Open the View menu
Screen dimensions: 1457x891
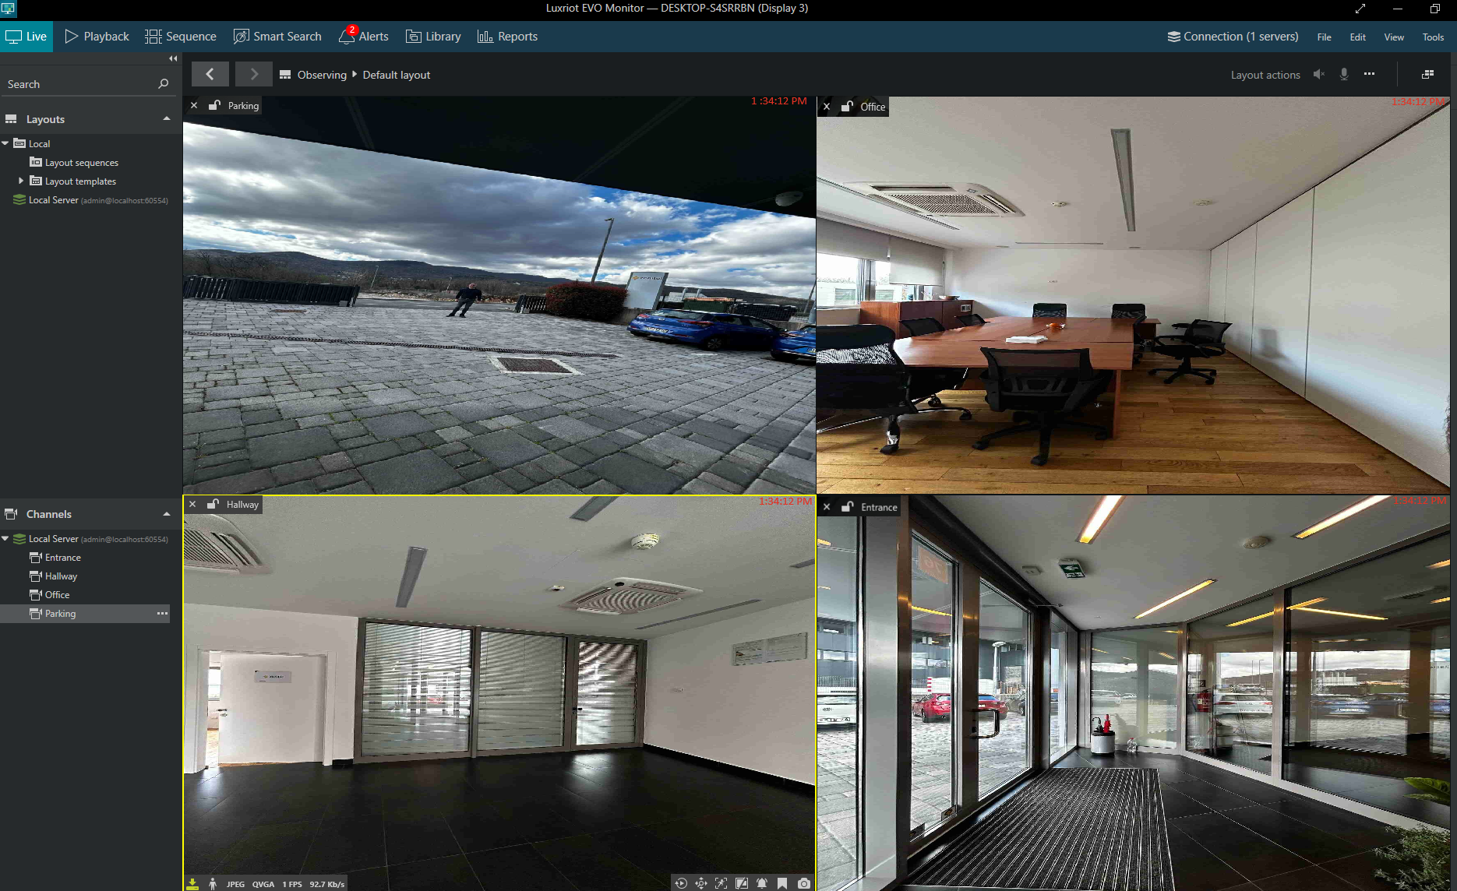coord(1394,37)
